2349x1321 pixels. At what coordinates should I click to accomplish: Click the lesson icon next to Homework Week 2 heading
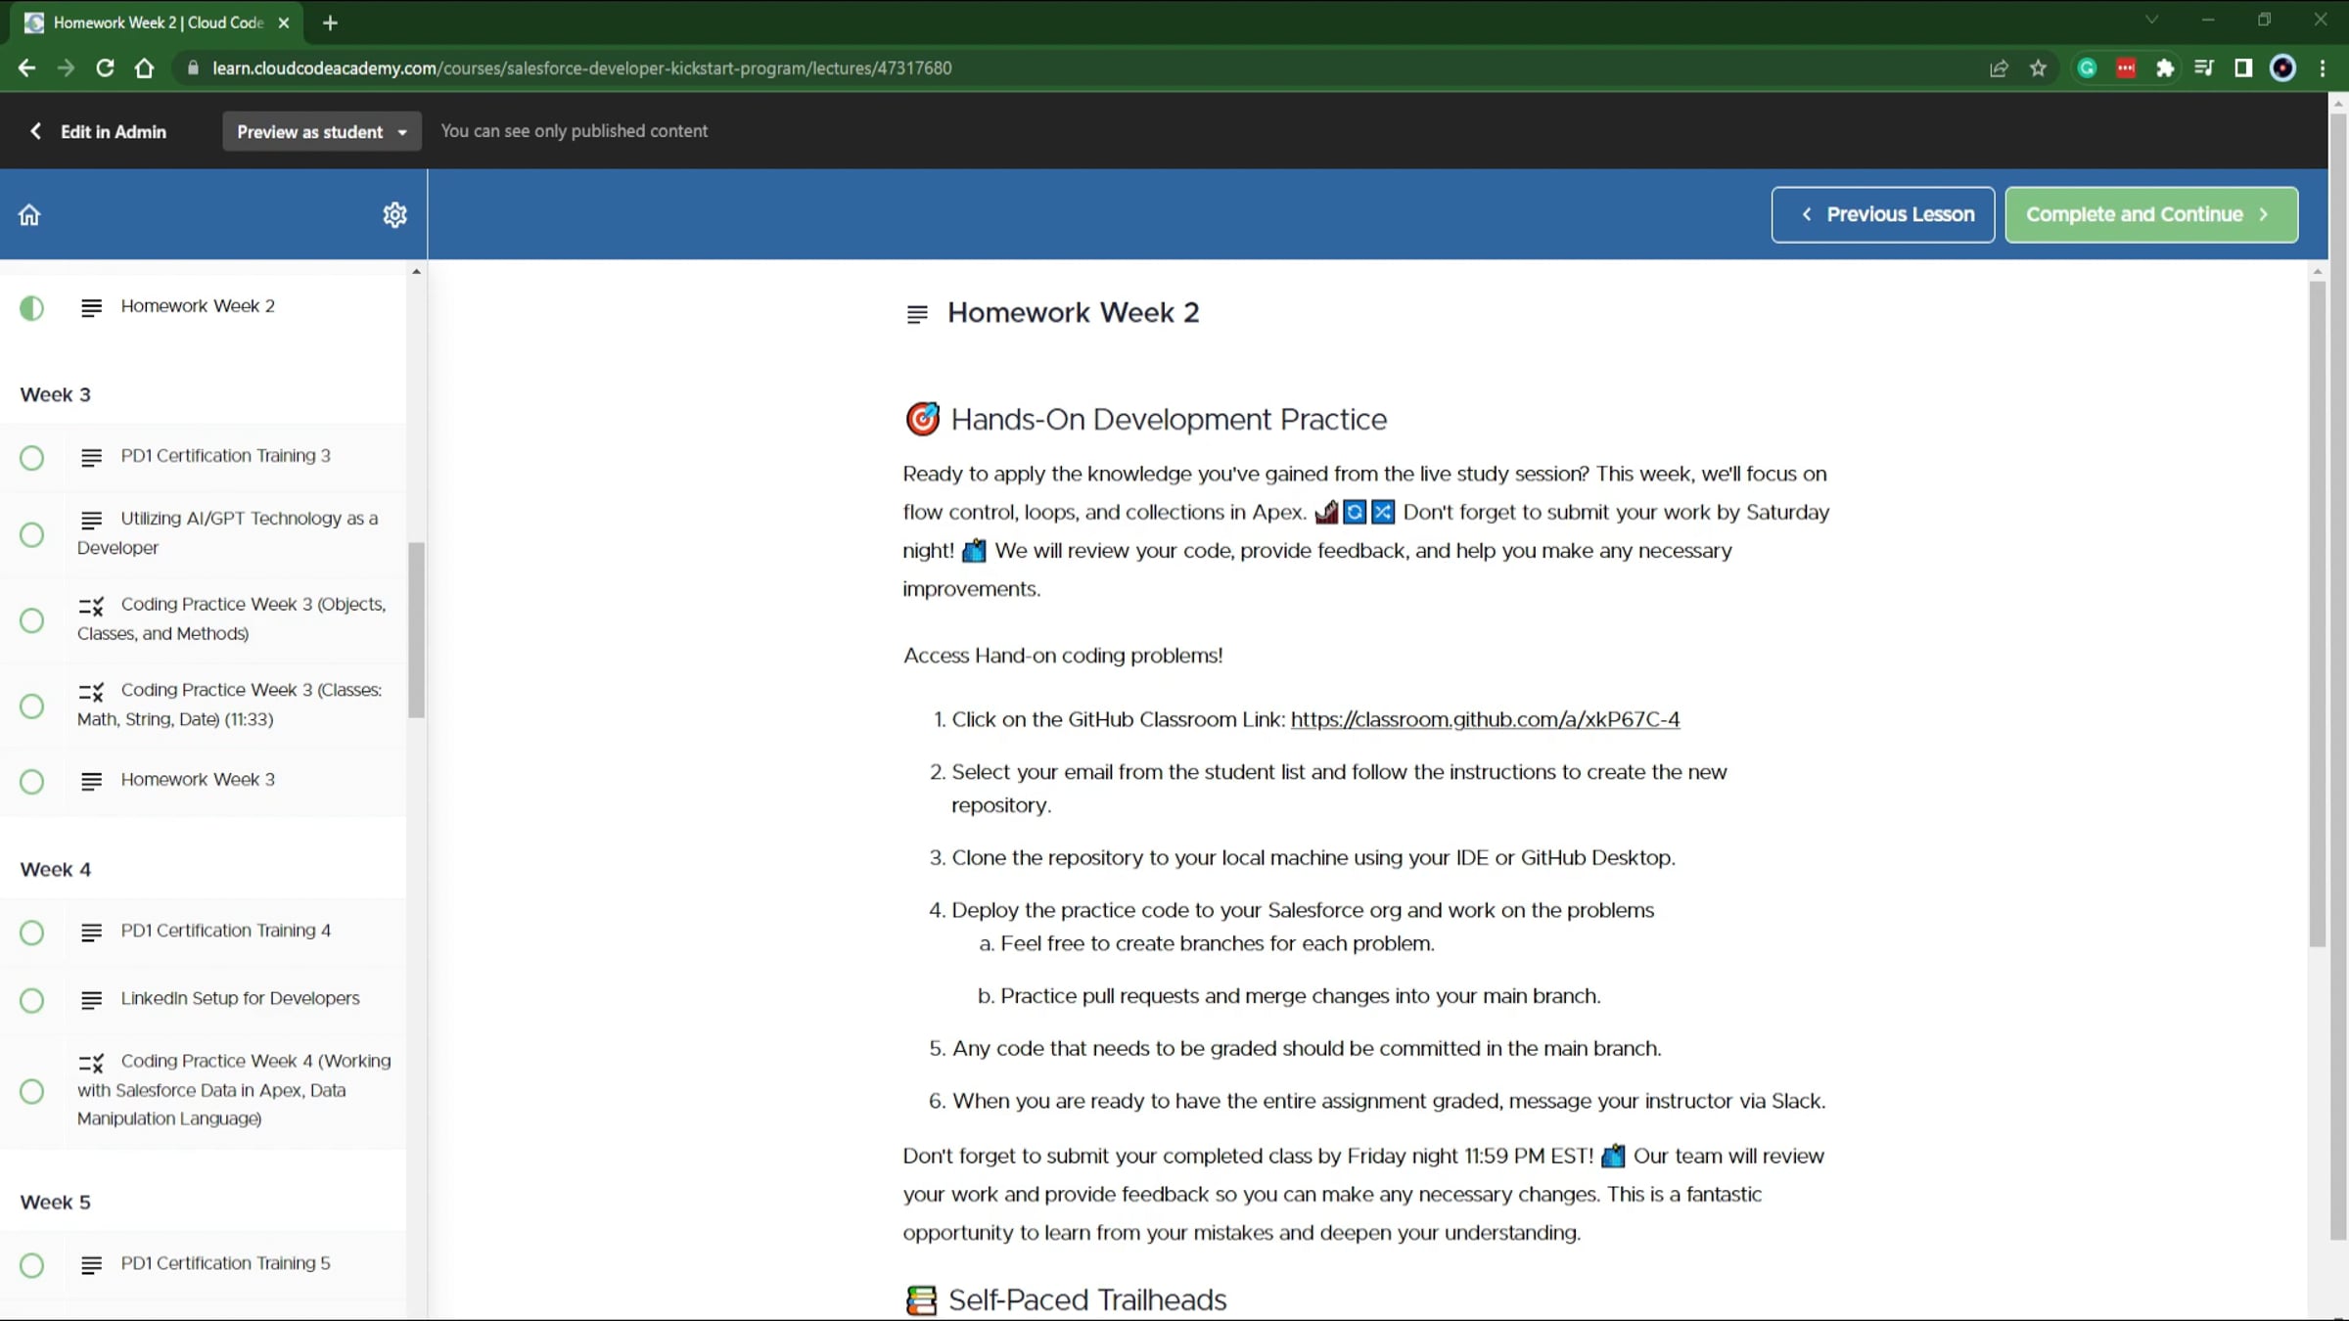917,313
